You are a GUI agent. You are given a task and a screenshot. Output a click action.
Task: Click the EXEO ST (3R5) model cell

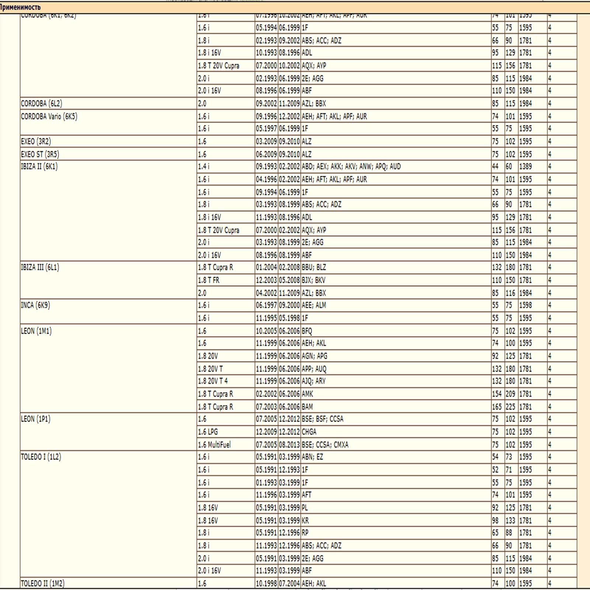(40, 154)
